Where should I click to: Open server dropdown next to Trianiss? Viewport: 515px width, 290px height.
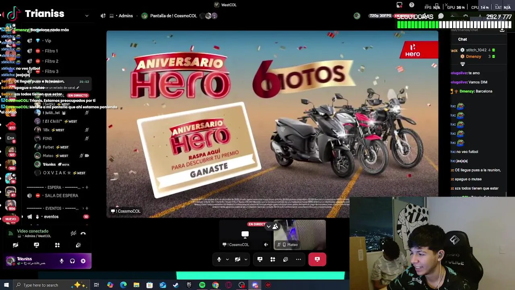pos(87,16)
